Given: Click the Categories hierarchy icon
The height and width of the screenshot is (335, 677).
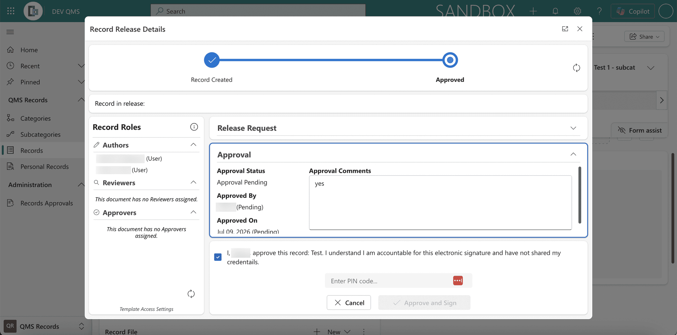Looking at the screenshot, I should coord(11,118).
